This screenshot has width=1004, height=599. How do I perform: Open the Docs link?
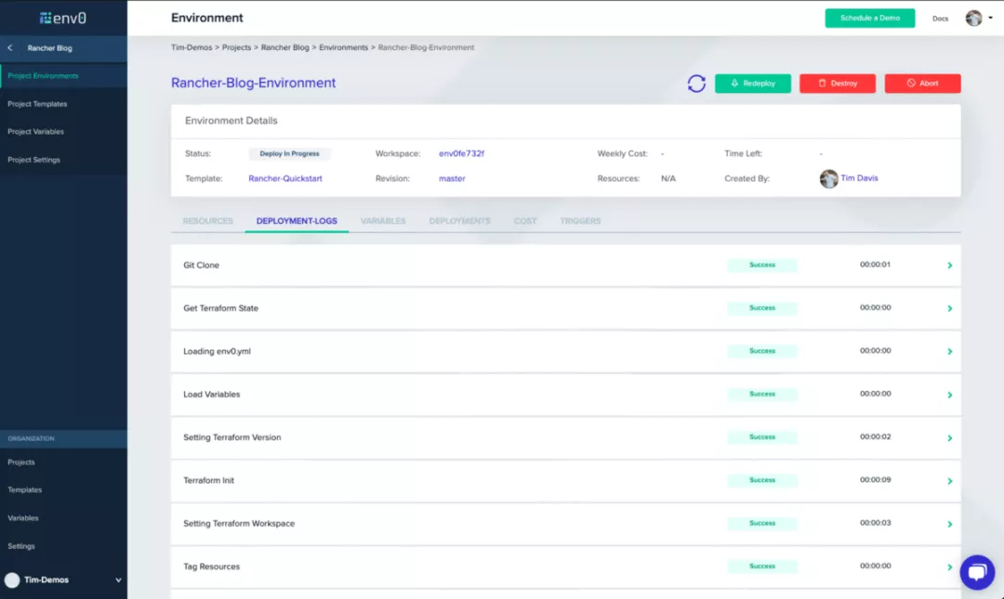tap(940, 19)
